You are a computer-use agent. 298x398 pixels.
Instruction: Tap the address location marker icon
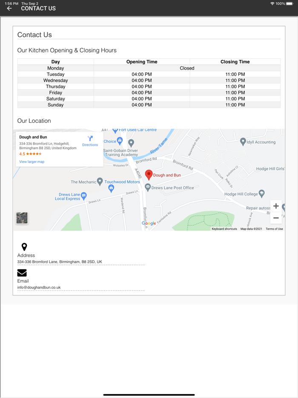tap(24, 247)
